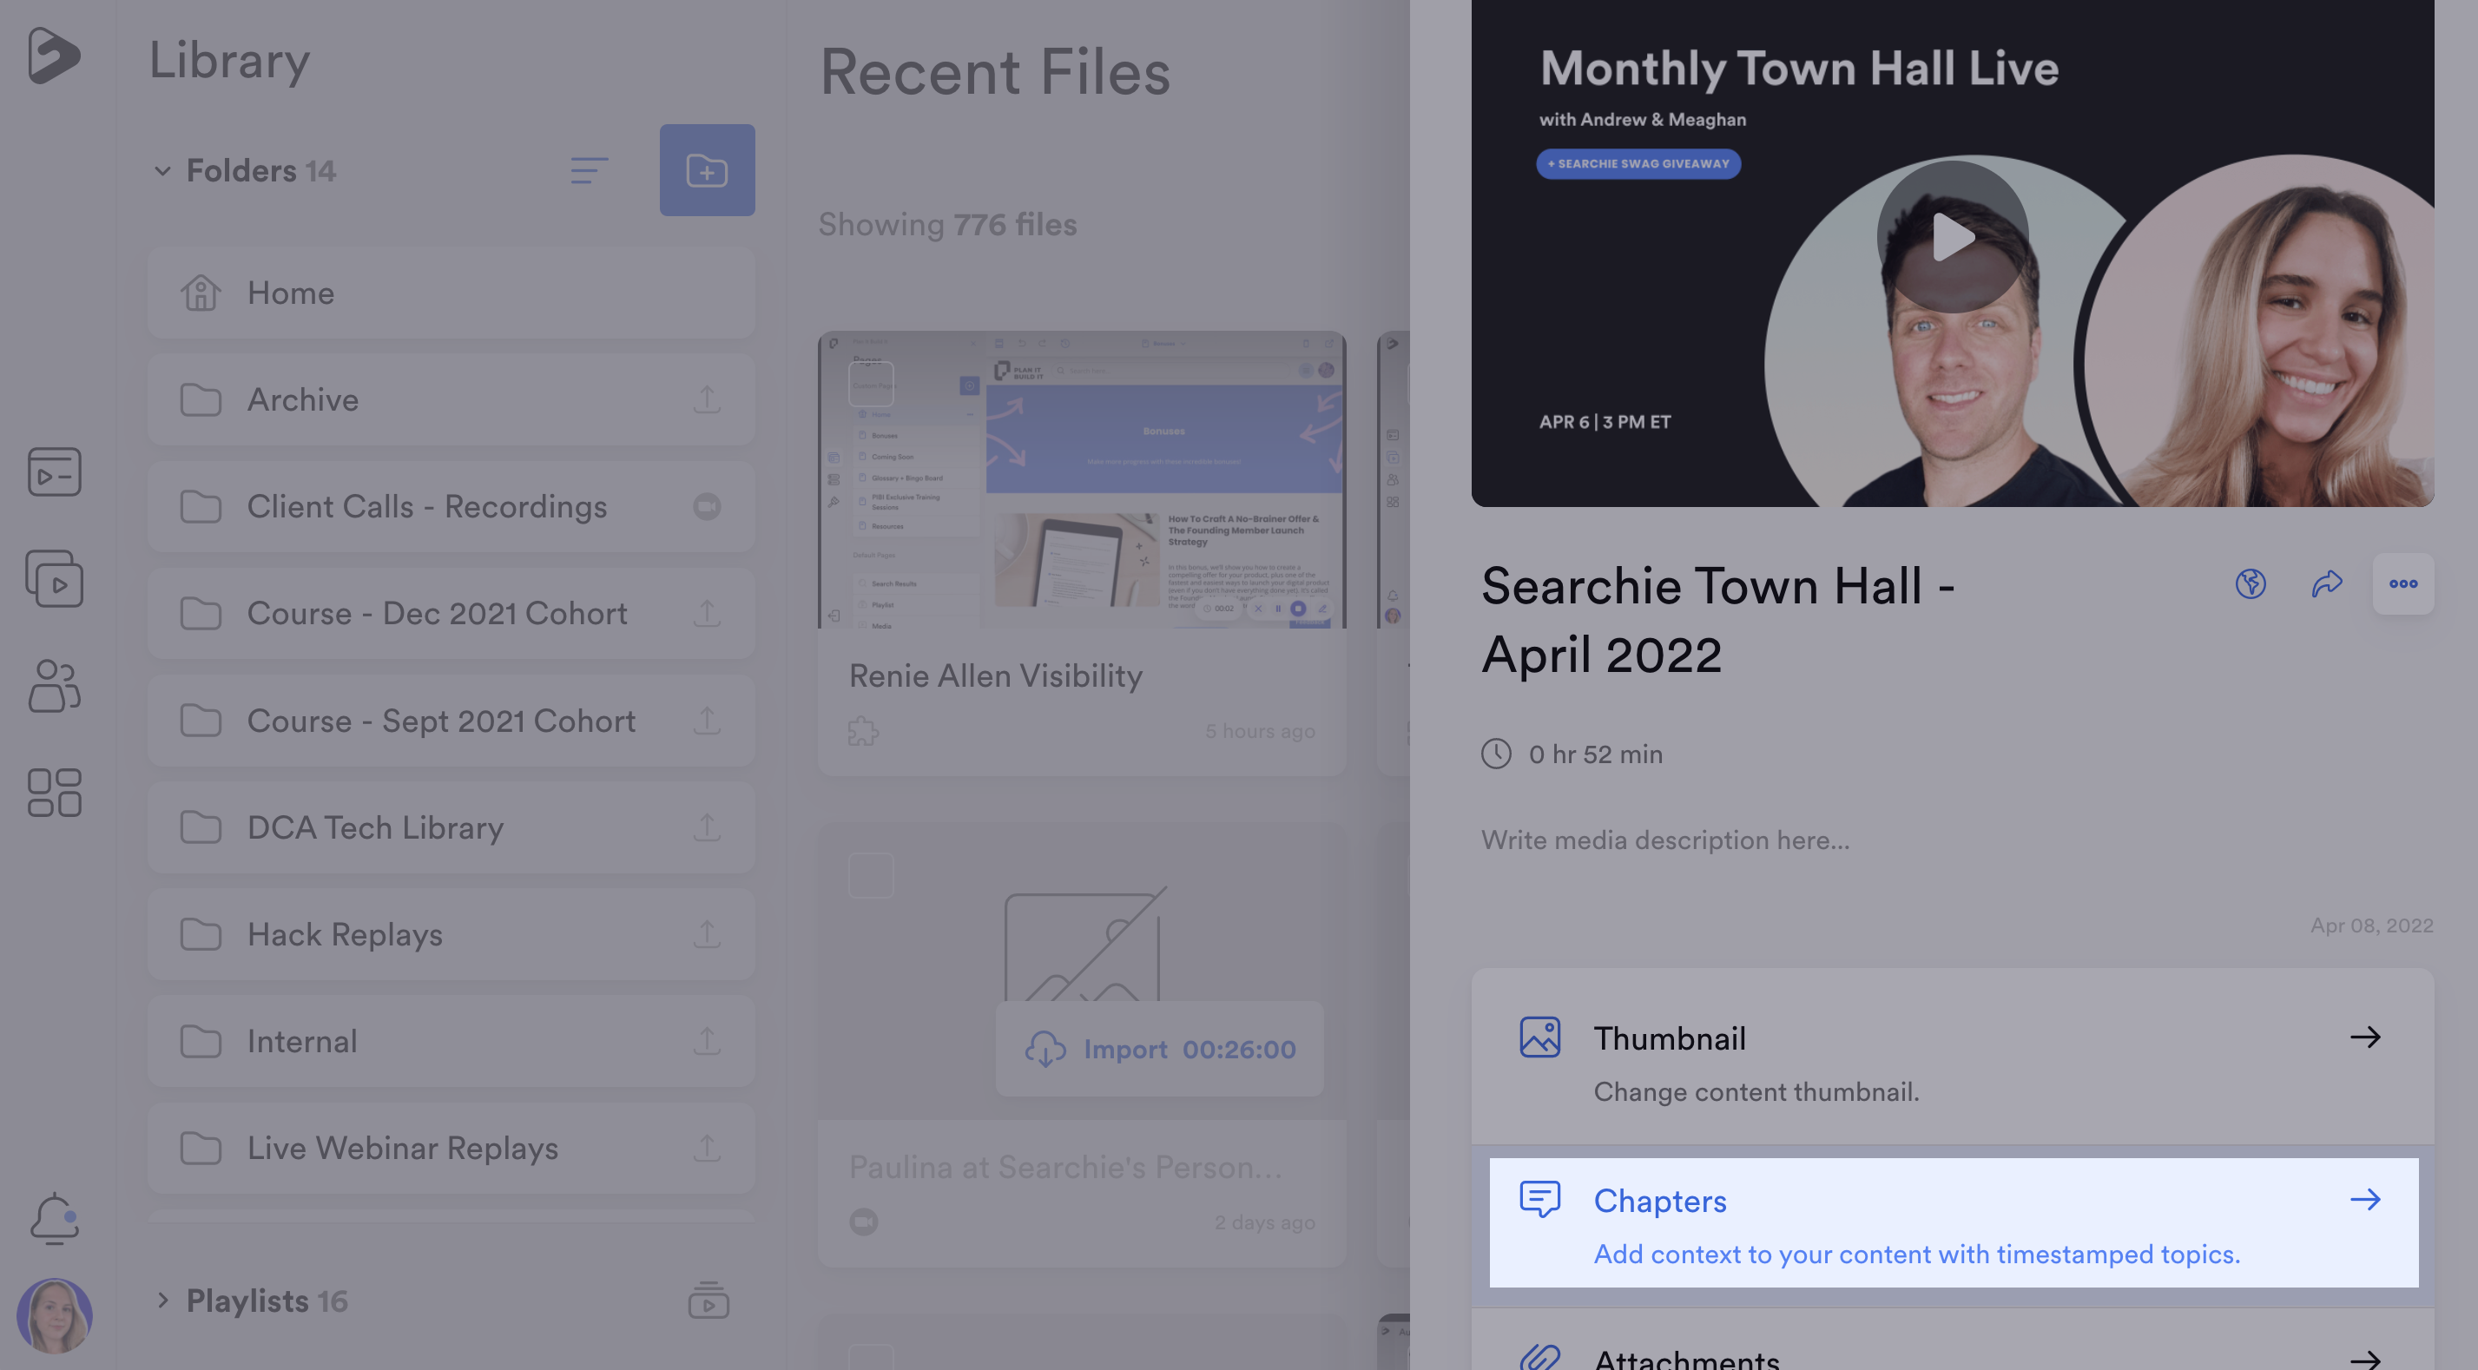Open the Renie Allen Visibility thumbnail
2478x1370 pixels.
[1081, 480]
